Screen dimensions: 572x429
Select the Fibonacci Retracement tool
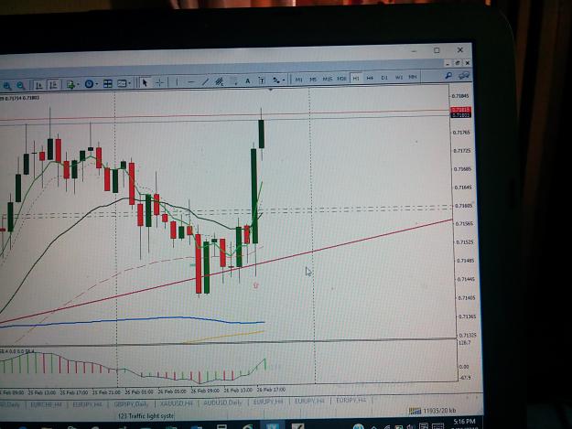(x=234, y=81)
